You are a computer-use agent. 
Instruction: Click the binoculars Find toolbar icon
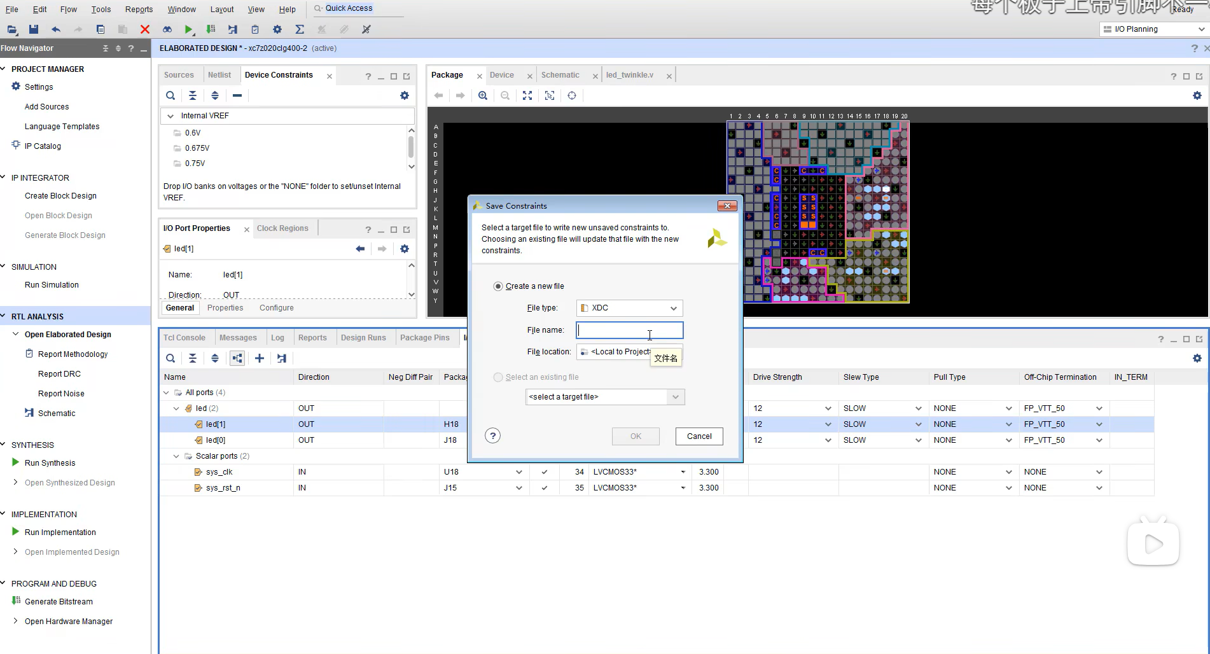tap(167, 29)
